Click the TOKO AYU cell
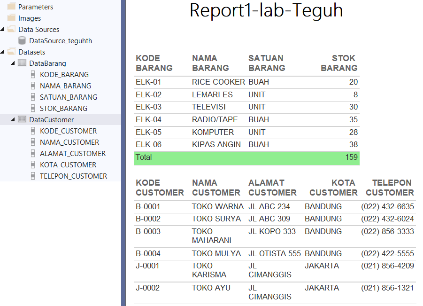This screenshot has height=306, width=423. point(211,288)
